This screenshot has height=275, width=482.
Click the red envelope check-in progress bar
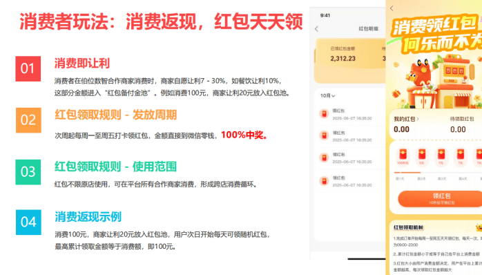[x=438, y=173]
